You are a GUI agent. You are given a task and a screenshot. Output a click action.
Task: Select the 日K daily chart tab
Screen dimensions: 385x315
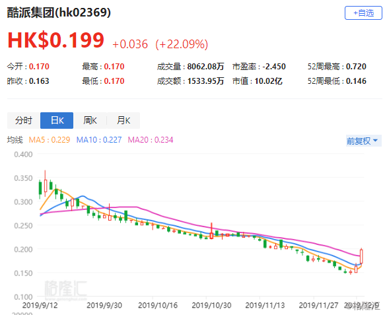point(57,120)
